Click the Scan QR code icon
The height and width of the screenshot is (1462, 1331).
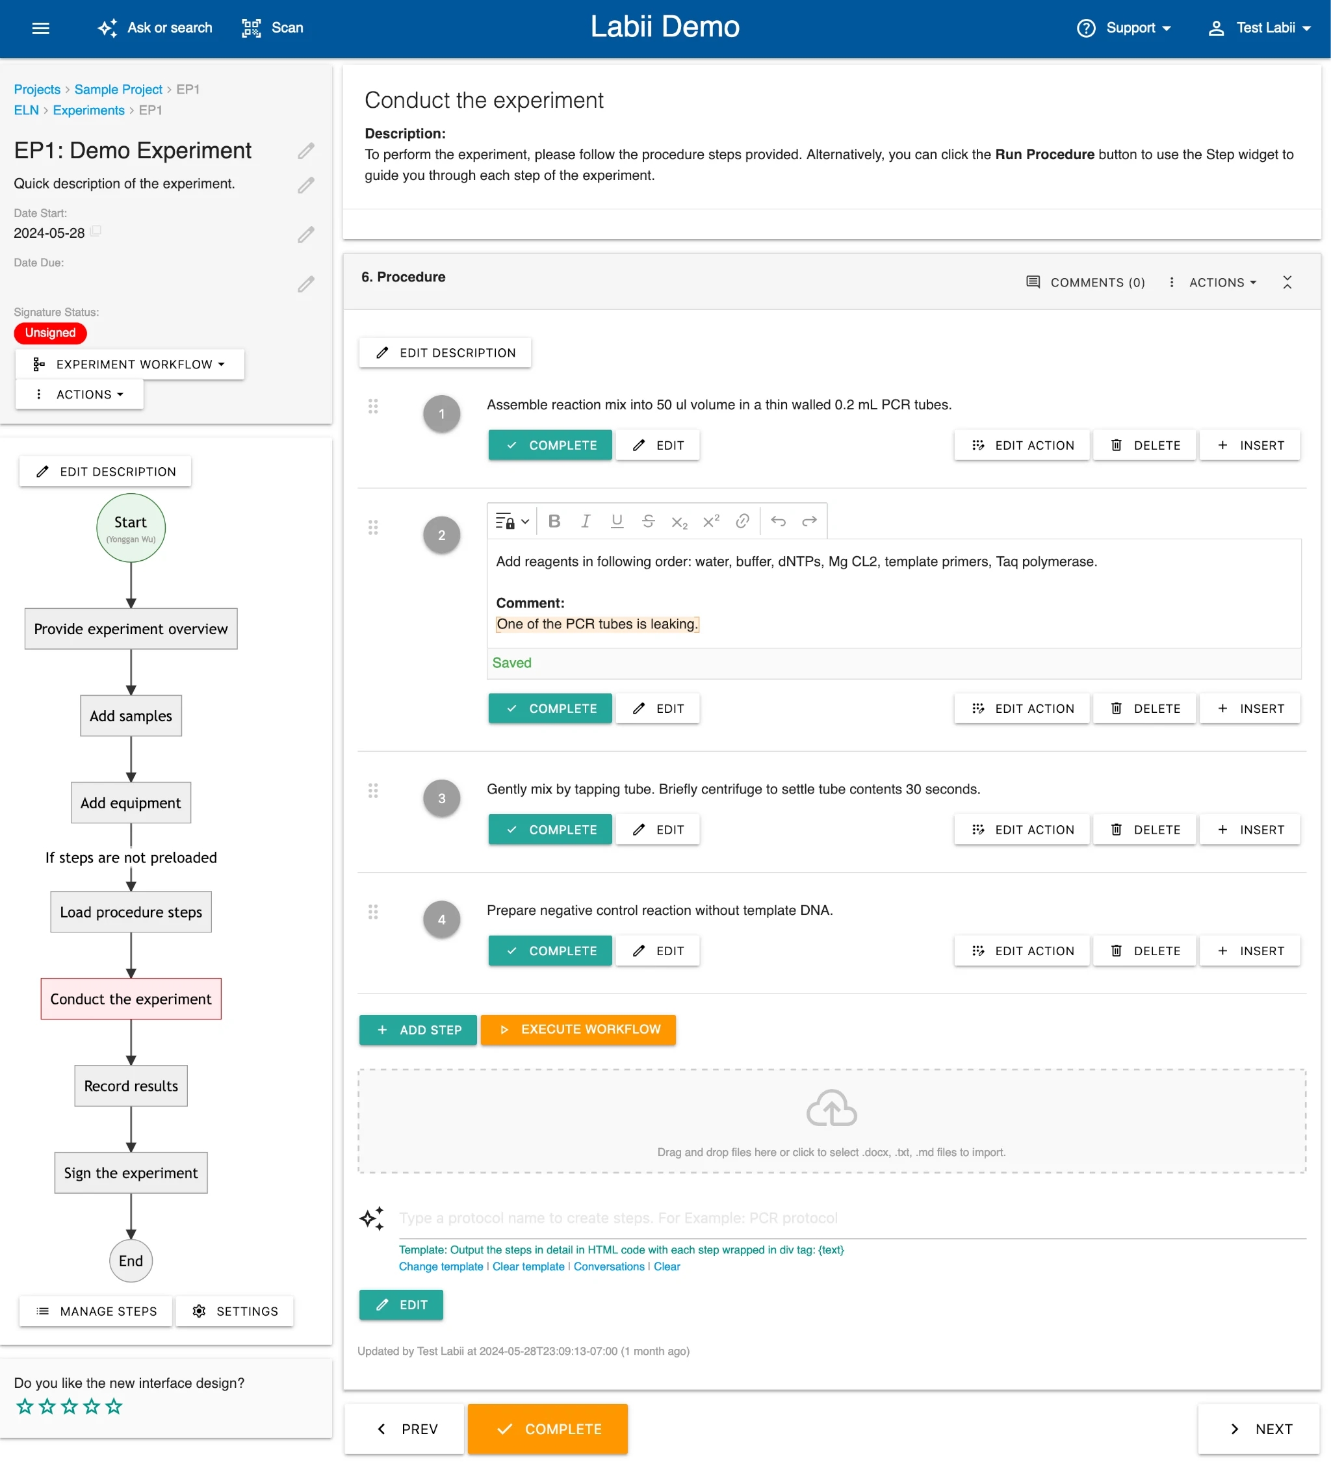[x=251, y=27]
